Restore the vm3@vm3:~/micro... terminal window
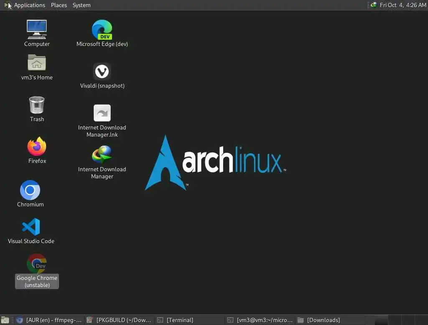This screenshot has width=428, height=325. point(260,320)
